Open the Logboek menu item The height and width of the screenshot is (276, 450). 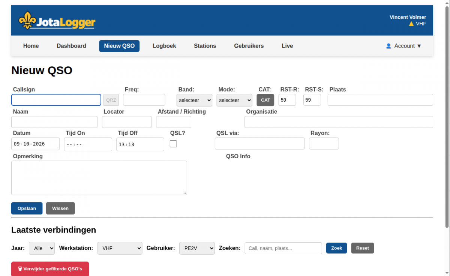pyautogui.click(x=164, y=46)
